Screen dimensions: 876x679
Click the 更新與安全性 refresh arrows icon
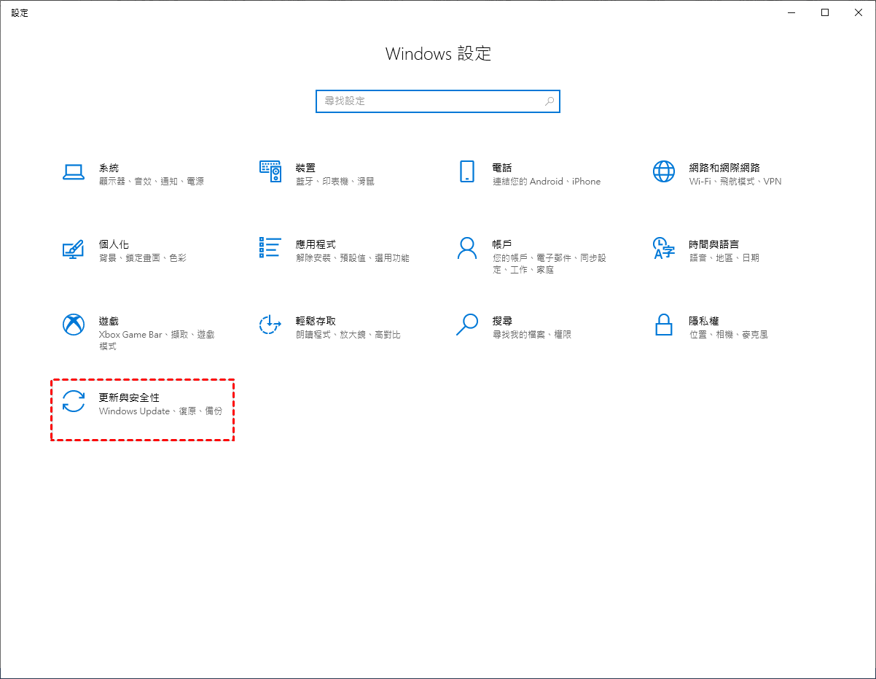tap(74, 401)
